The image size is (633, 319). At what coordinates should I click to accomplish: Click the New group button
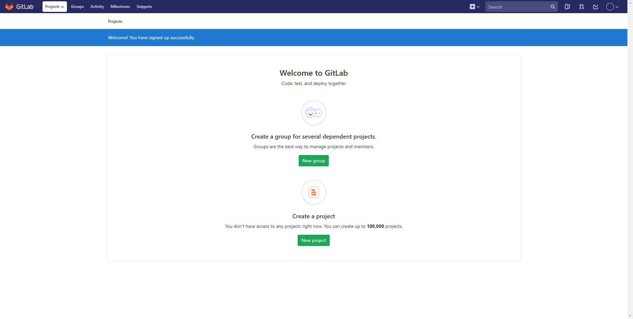314,161
